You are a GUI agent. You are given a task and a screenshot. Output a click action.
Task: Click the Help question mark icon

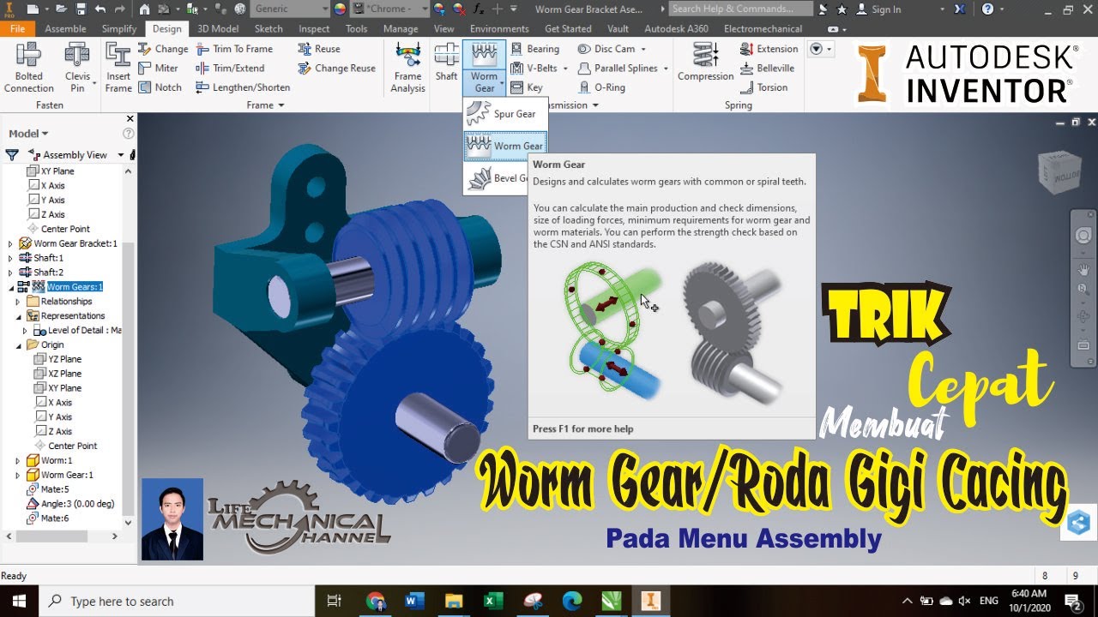coord(987,9)
